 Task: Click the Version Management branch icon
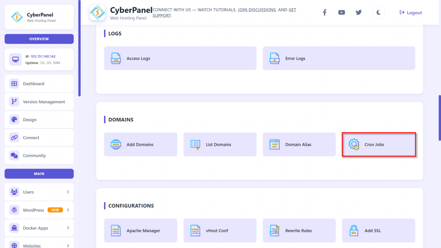14,102
